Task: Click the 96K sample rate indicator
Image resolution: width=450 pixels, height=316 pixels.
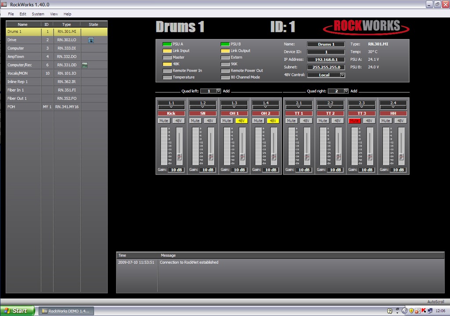Action: tap(225, 64)
